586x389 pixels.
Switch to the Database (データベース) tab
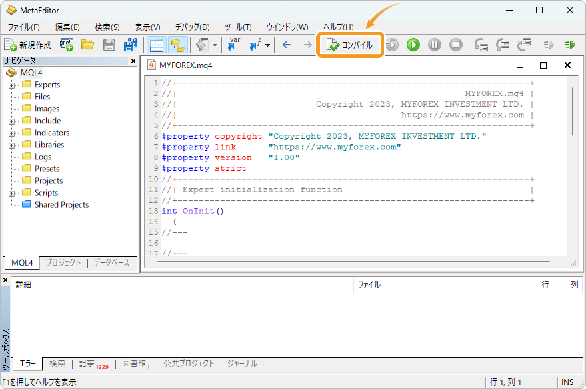(x=112, y=263)
